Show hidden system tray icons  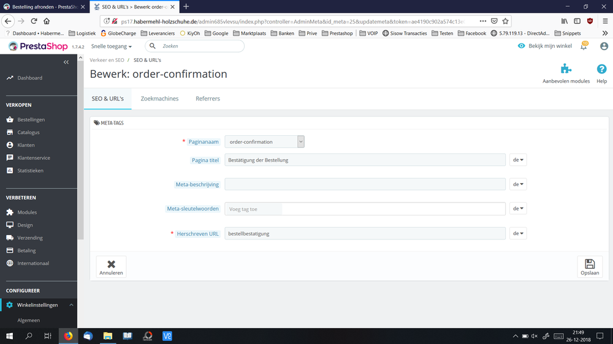[516, 336]
